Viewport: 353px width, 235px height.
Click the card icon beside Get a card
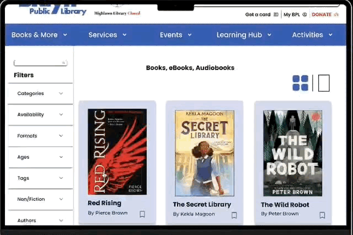(276, 14)
